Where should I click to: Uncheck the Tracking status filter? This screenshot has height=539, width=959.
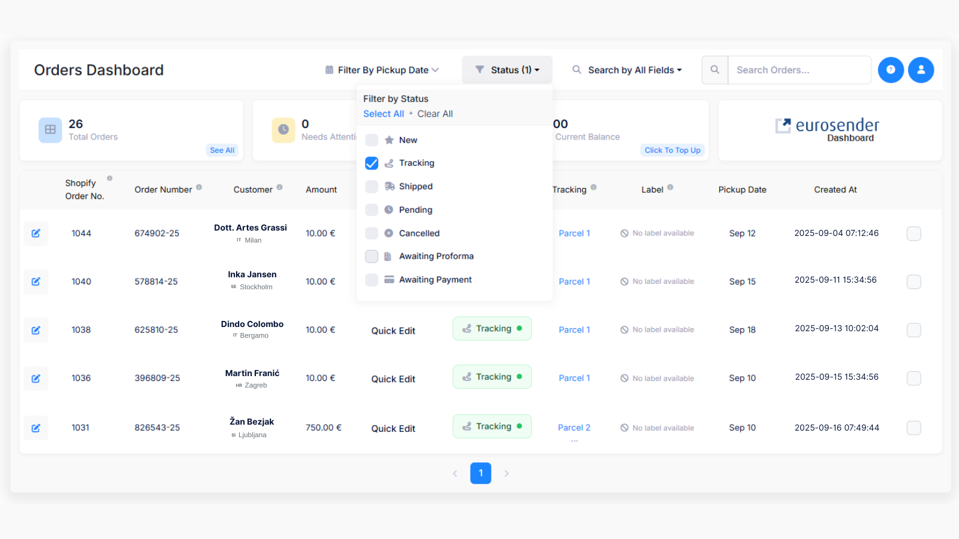point(372,163)
